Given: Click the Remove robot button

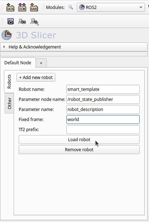Looking at the screenshot, I should [79, 150].
